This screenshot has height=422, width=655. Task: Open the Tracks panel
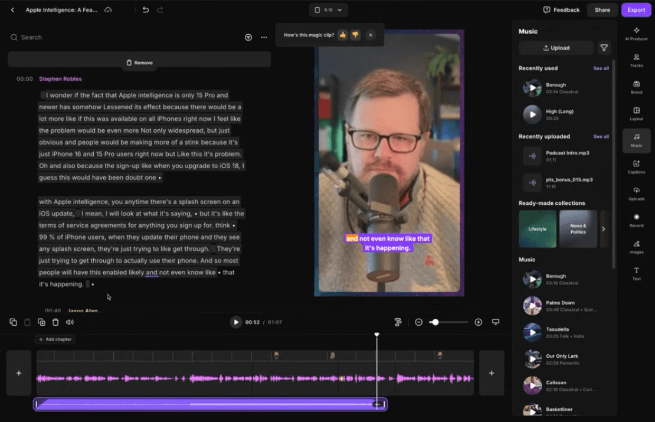point(636,60)
